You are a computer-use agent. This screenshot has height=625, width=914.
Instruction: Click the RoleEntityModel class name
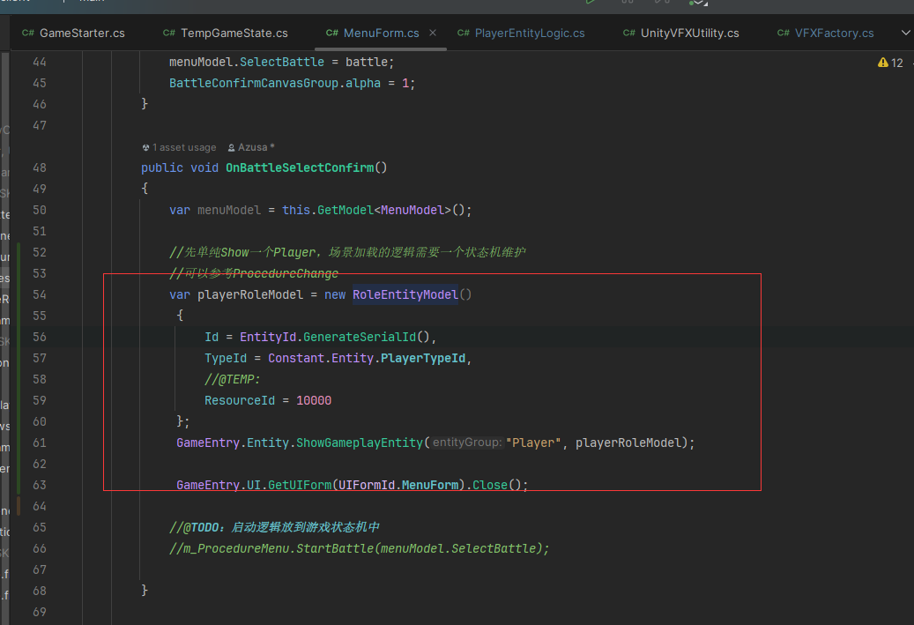coord(405,294)
